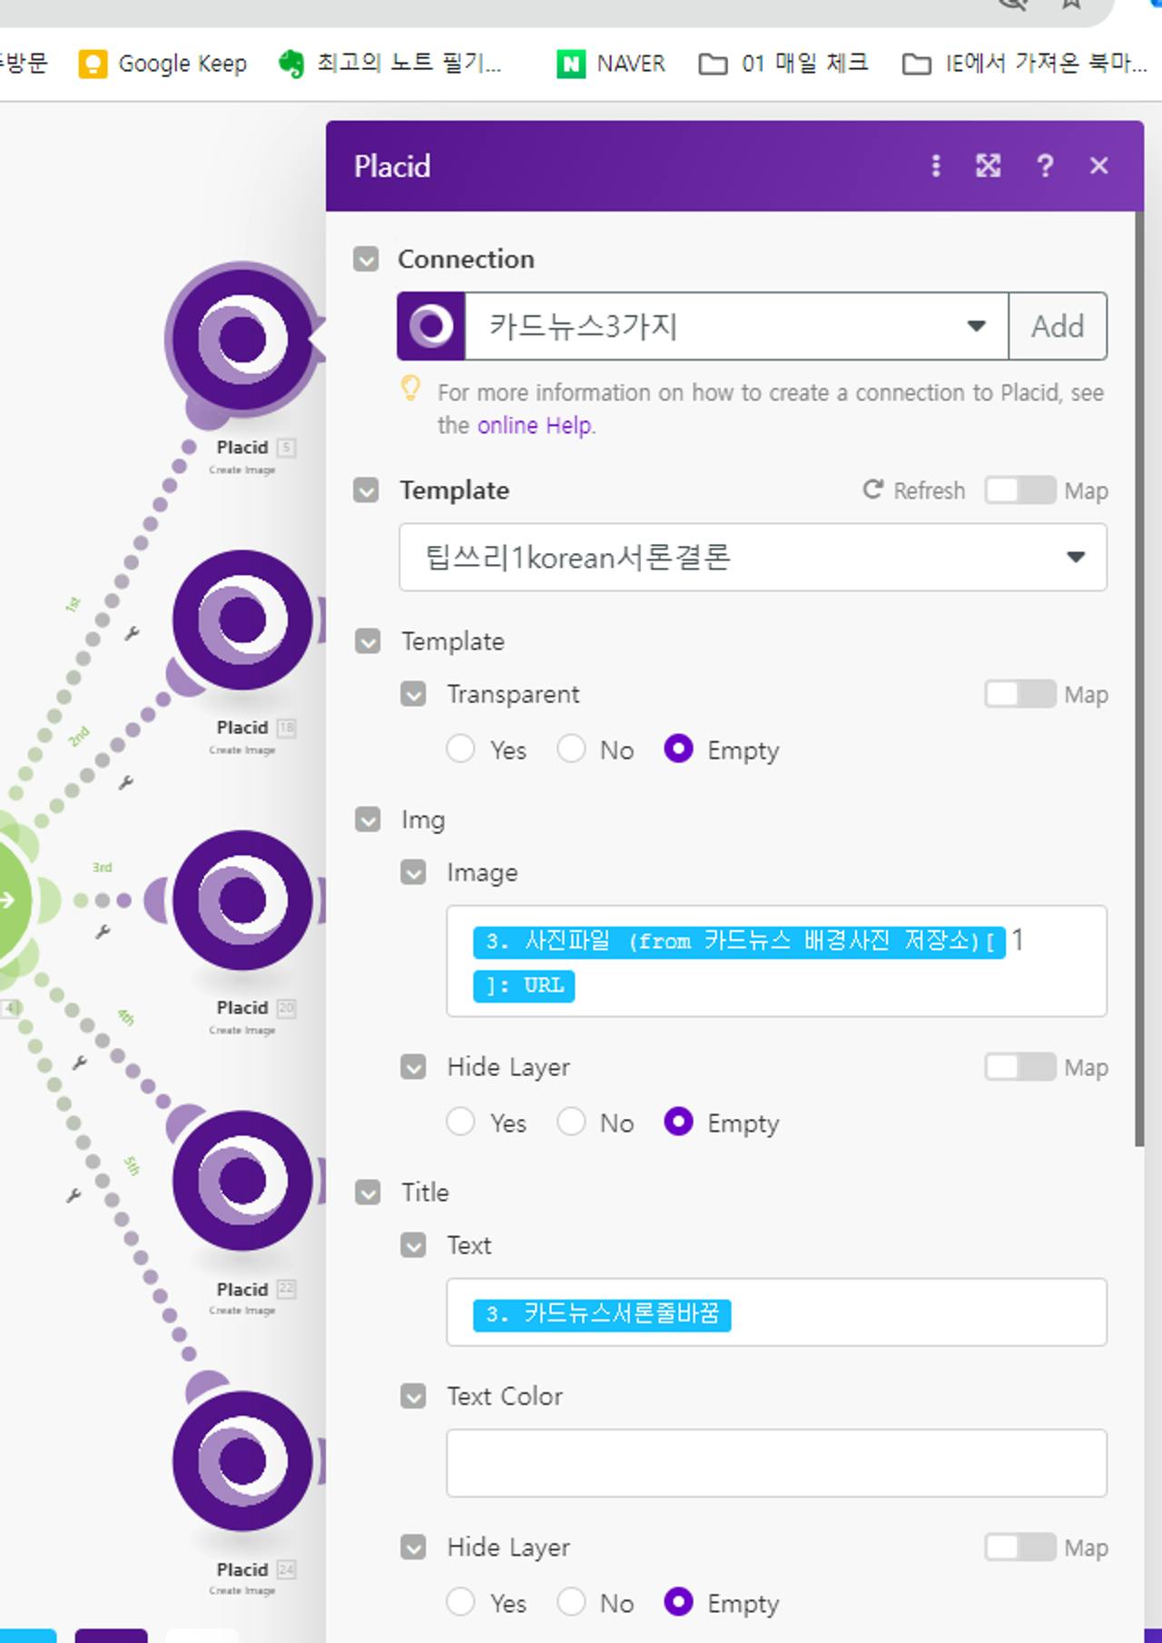1162x1643 pixels.
Task: Click into the empty Text Color field
Action: (x=776, y=1463)
